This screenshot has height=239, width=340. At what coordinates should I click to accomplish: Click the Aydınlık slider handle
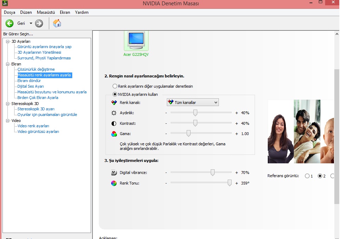pos(195,112)
